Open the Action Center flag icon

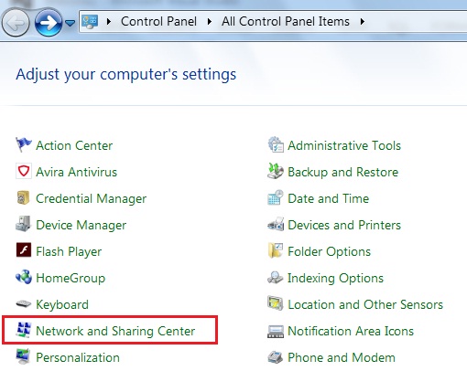(x=24, y=145)
